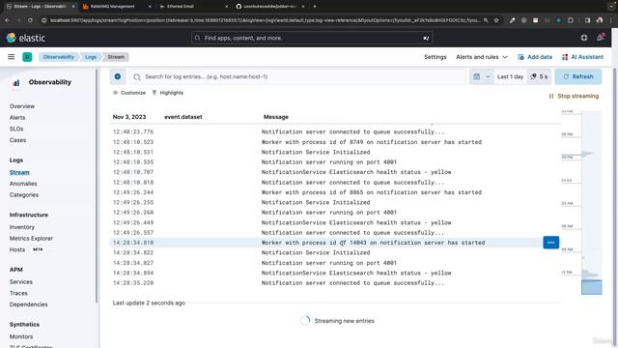The height and width of the screenshot is (348, 618).
Task: Open Hosts BETA in sidebar
Action: (x=26, y=249)
